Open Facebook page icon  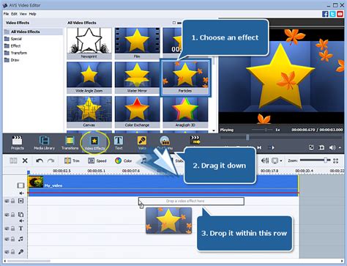(325, 14)
